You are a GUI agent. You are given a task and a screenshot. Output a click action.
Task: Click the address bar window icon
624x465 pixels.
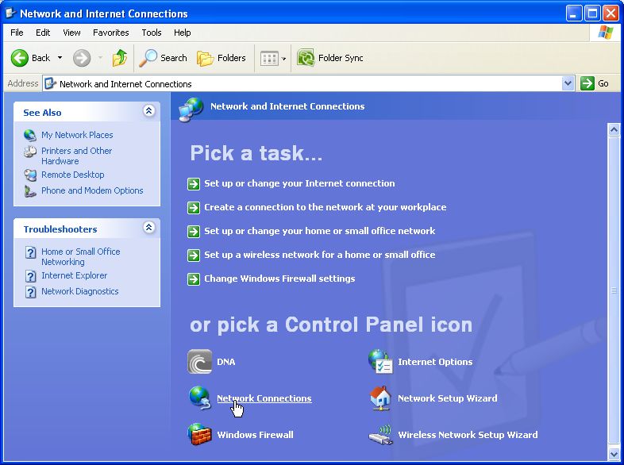[x=50, y=83]
